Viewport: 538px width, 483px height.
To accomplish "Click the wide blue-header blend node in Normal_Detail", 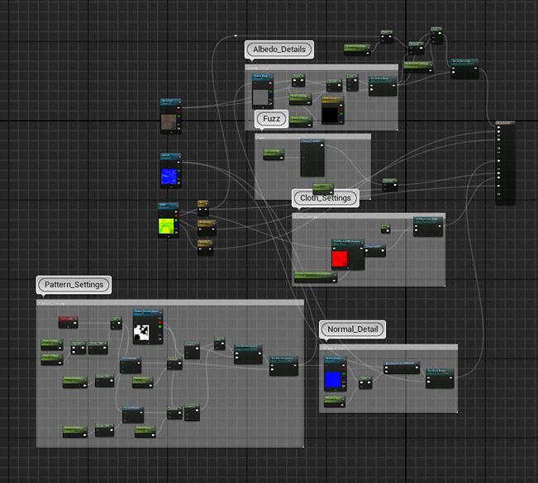I will 402,367.
